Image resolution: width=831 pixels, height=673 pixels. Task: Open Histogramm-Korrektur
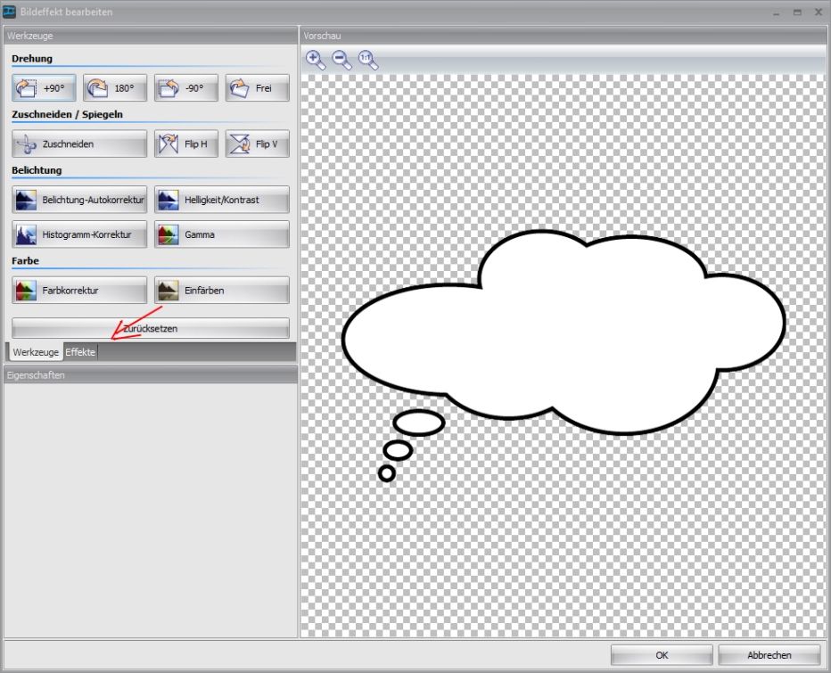tap(79, 234)
